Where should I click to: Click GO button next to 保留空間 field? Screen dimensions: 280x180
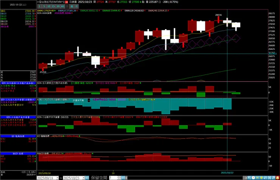(123, 178)
